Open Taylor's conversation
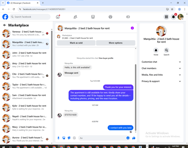 pyautogui.click(x=25, y=86)
